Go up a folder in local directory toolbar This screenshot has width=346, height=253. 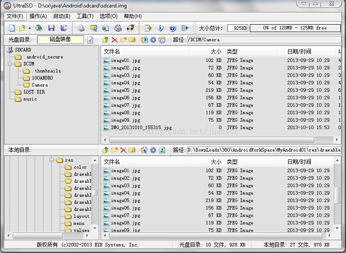tap(106, 150)
